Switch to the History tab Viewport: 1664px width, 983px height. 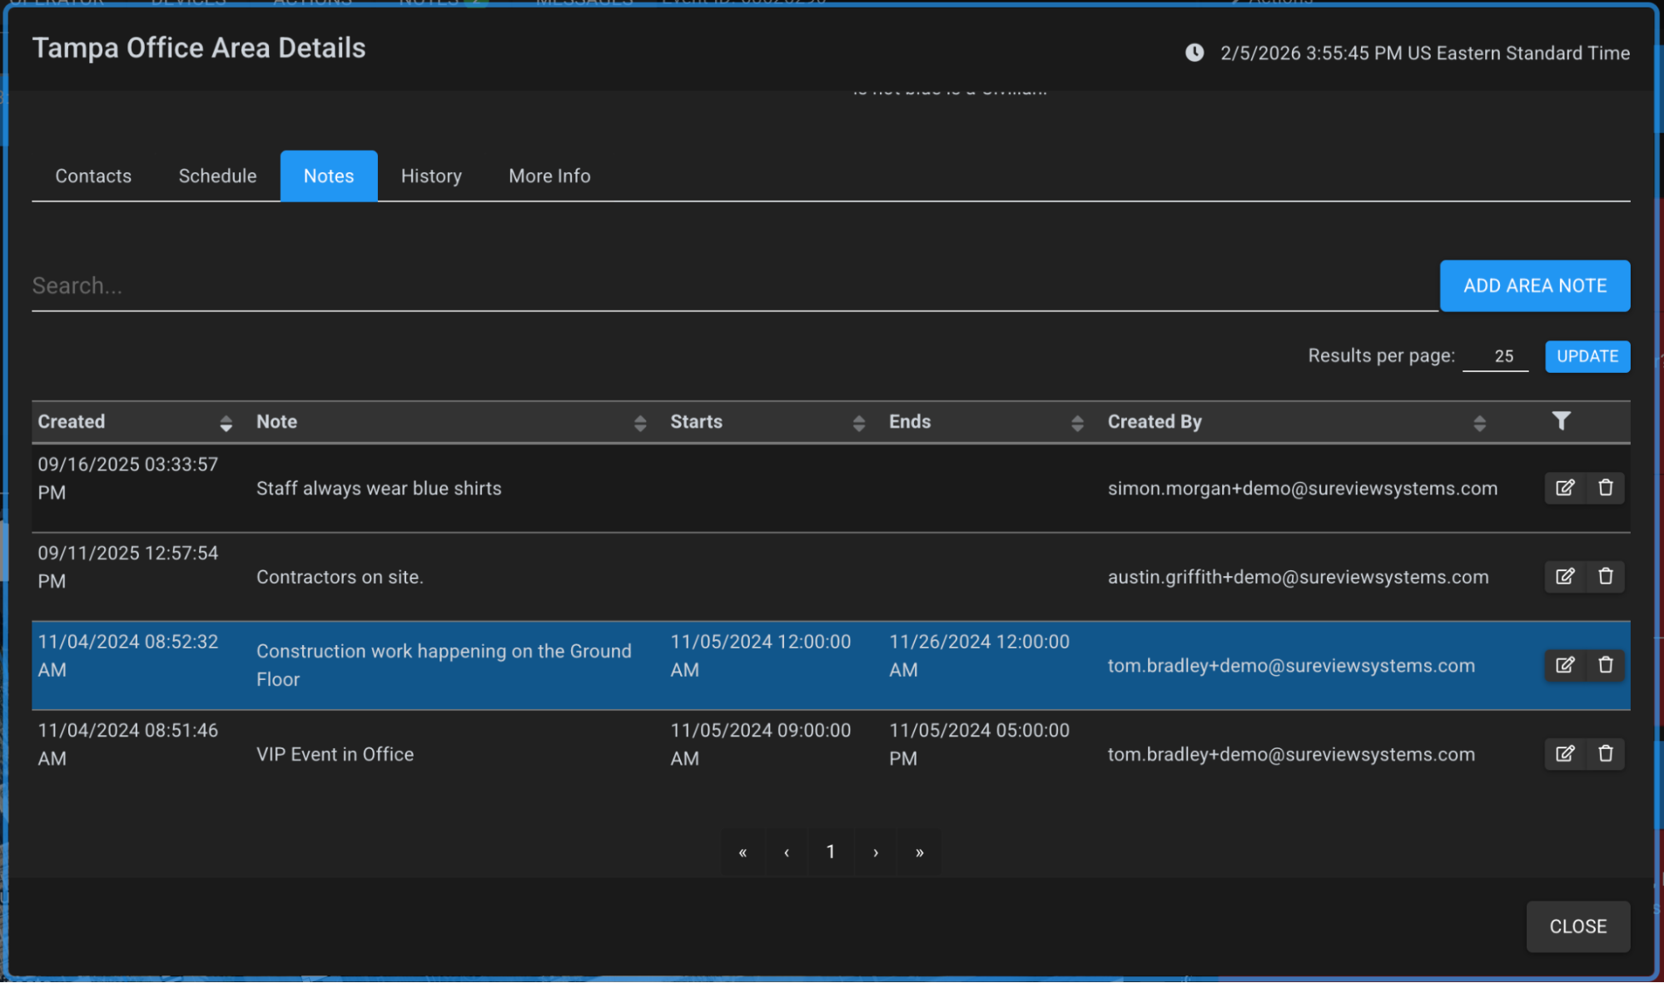pos(430,176)
